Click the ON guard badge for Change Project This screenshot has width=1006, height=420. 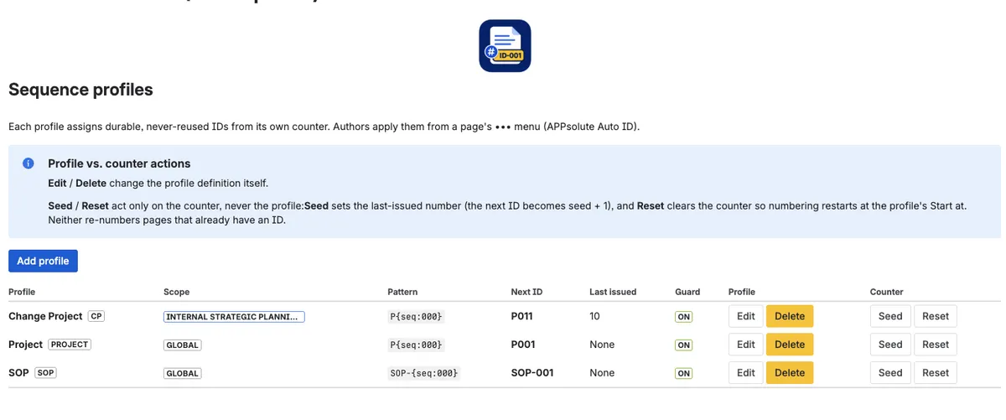pos(684,317)
